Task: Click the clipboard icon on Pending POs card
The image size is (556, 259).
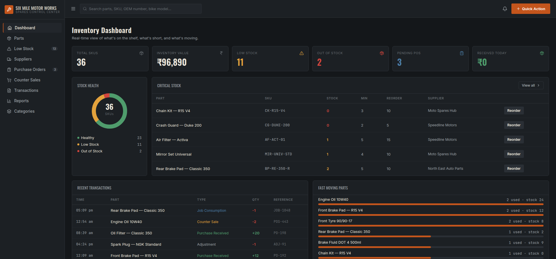Action: pos(462,53)
